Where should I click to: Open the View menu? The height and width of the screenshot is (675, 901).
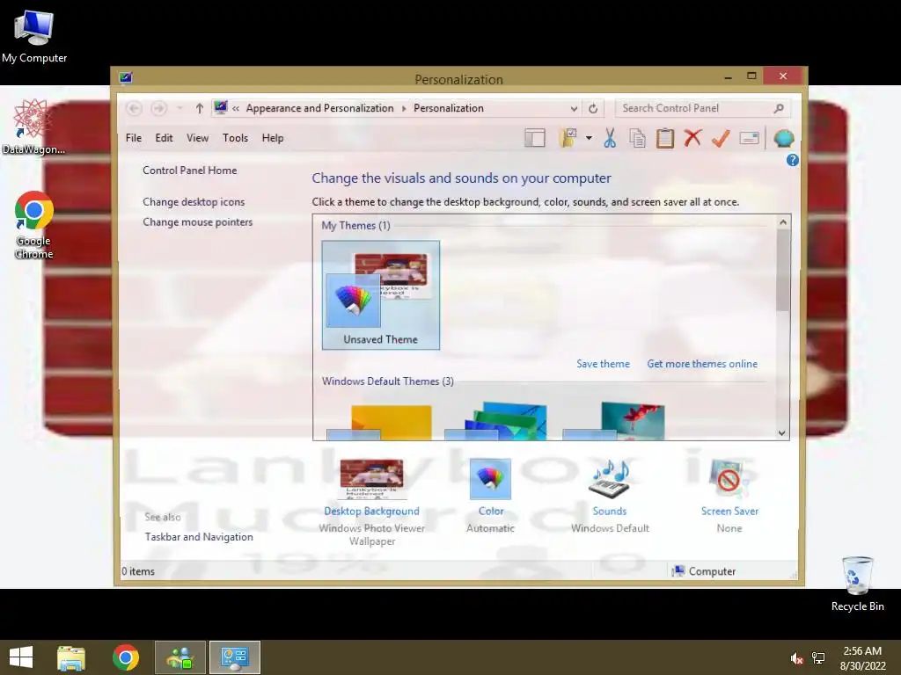click(197, 138)
